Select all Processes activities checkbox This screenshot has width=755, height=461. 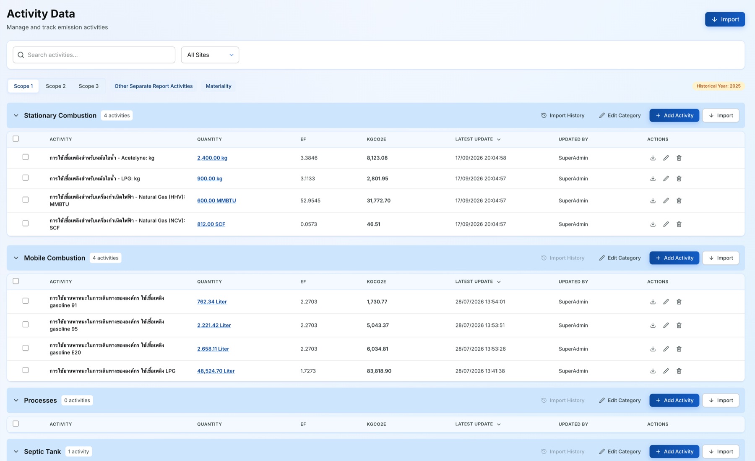pyautogui.click(x=16, y=424)
